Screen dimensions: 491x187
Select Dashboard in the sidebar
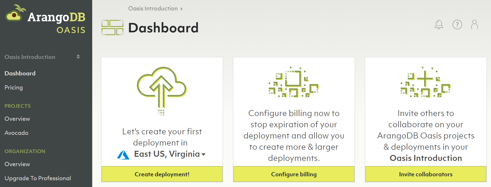pyautogui.click(x=20, y=73)
